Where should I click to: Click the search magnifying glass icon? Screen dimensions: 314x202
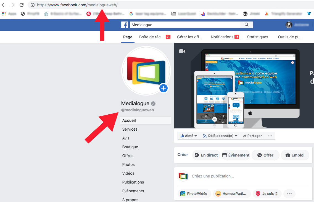click(246, 25)
